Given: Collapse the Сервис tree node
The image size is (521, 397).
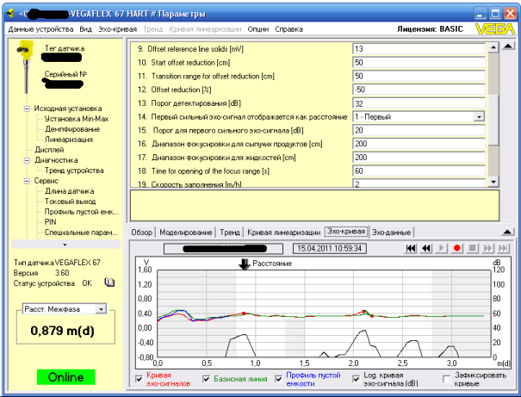Looking at the screenshot, I should [x=27, y=181].
